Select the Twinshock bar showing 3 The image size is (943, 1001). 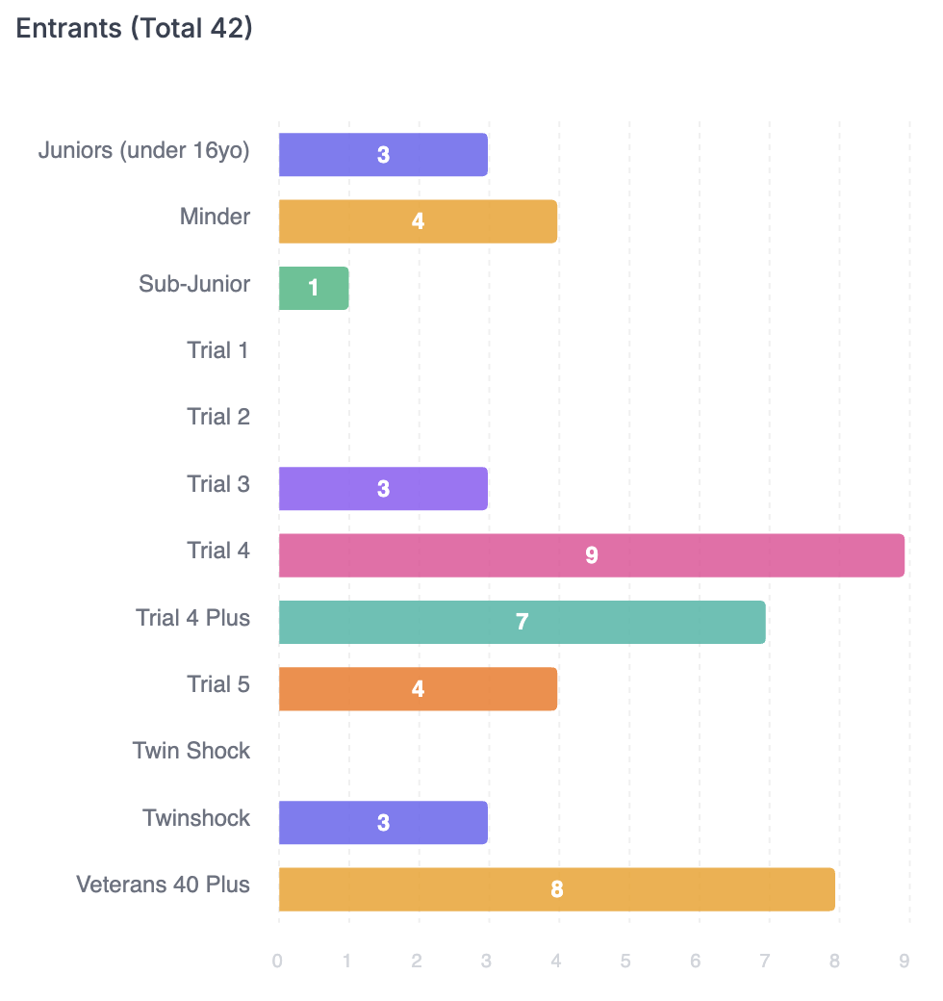(x=383, y=823)
